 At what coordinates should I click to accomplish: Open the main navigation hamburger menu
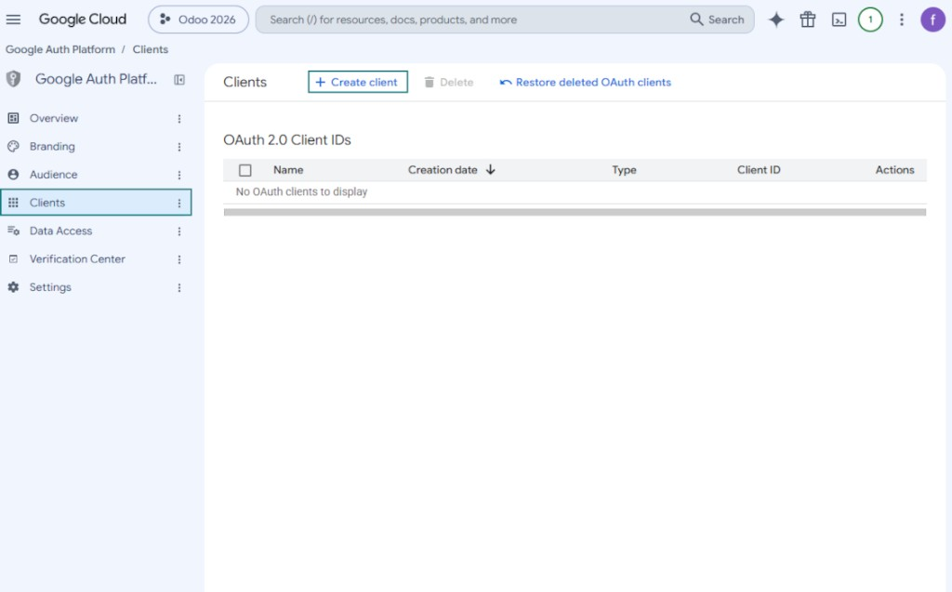tap(13, 20)
